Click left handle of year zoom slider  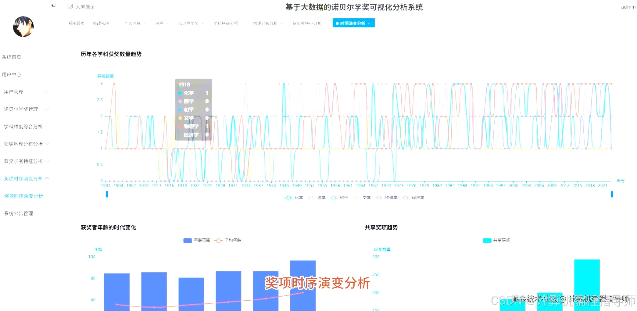point(107,194)
